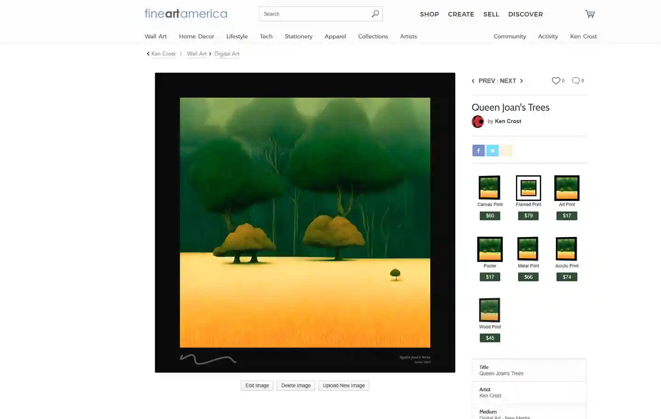Select the Poster thumbnail
Viewport: 661px width, 419px height.
490,249
